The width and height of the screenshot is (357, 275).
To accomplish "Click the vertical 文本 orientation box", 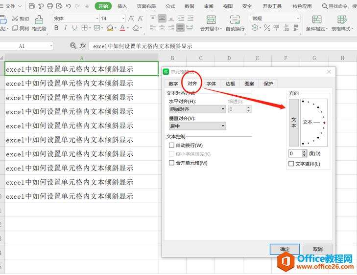I will 294,122.
